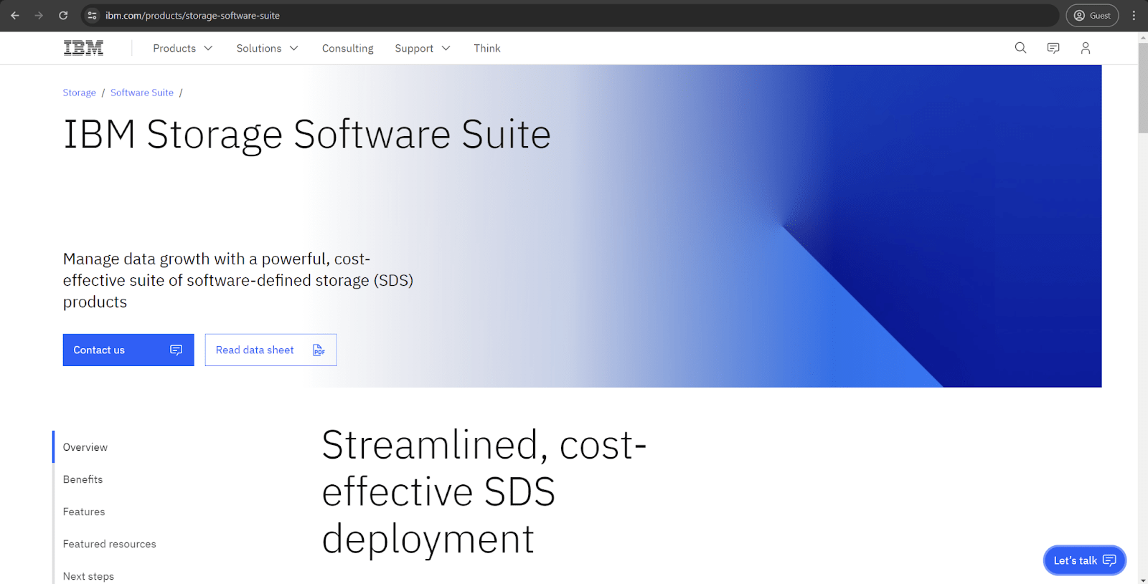Open the Consulting menu item
The height and width of the screenshot is (584, 1148).
pos(347,48)
